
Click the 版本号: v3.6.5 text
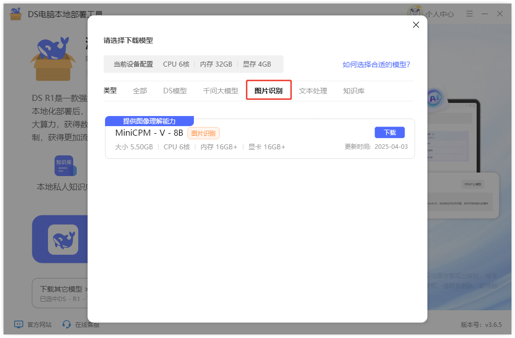pos(481,325)
